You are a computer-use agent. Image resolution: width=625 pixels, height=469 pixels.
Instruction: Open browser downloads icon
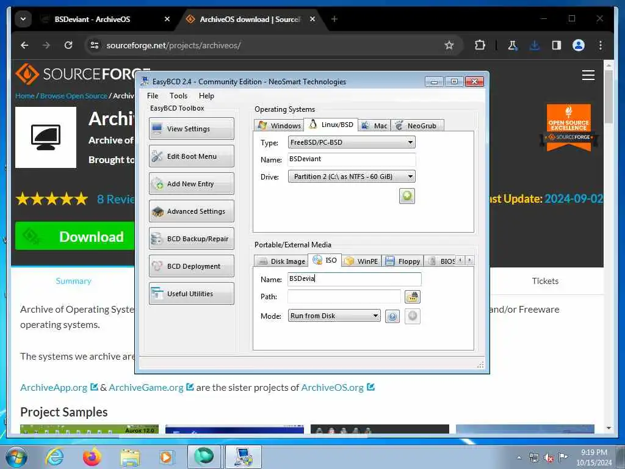click(535, 45)
